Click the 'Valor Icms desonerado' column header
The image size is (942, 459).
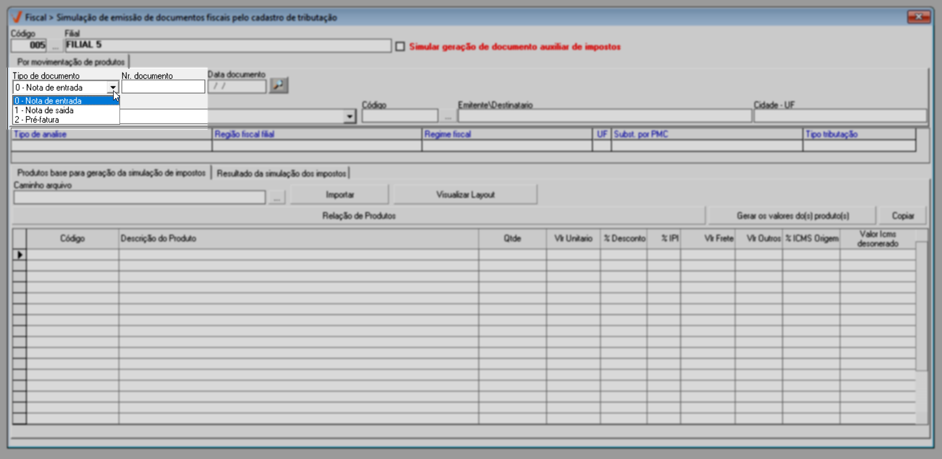click(x=878, y=239)
